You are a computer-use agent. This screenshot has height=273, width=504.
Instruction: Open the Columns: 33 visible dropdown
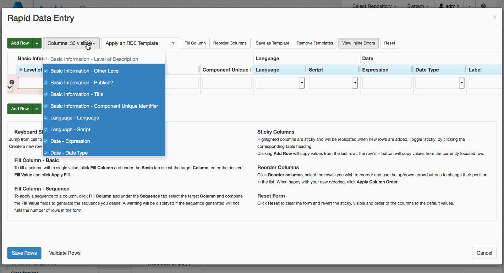71,43
